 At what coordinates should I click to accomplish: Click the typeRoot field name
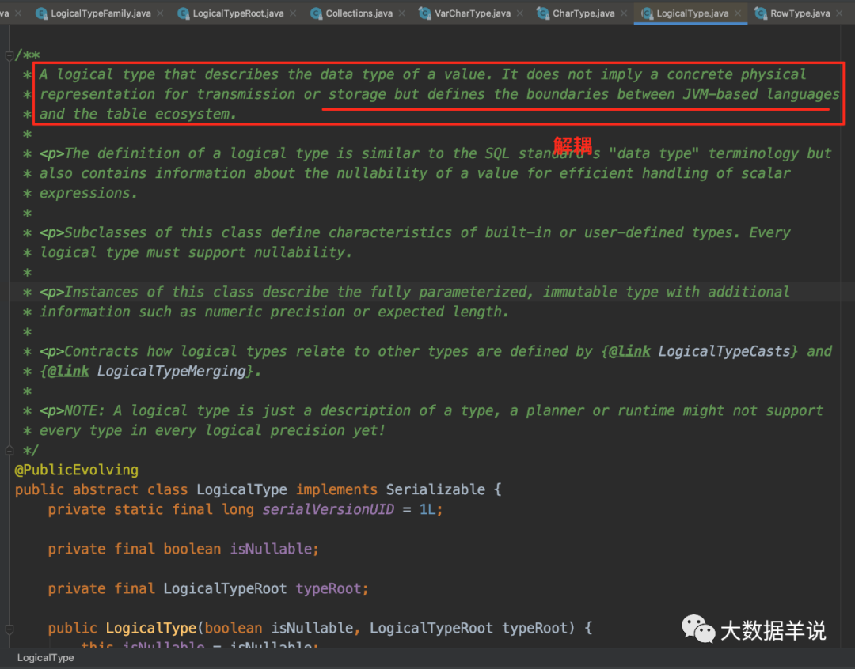point(329,588)
